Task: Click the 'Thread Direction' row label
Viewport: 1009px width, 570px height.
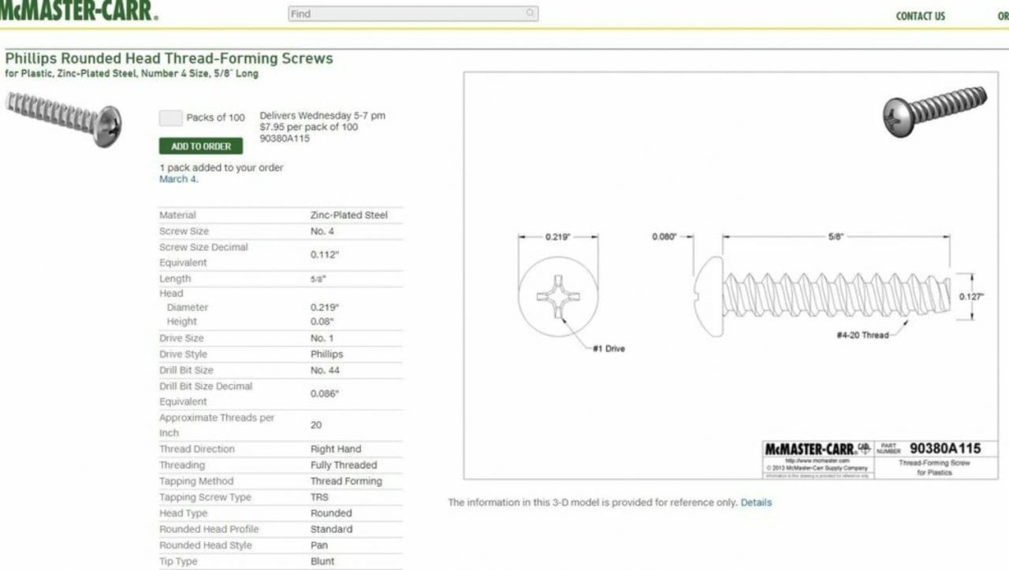Action: coord(197,450)
